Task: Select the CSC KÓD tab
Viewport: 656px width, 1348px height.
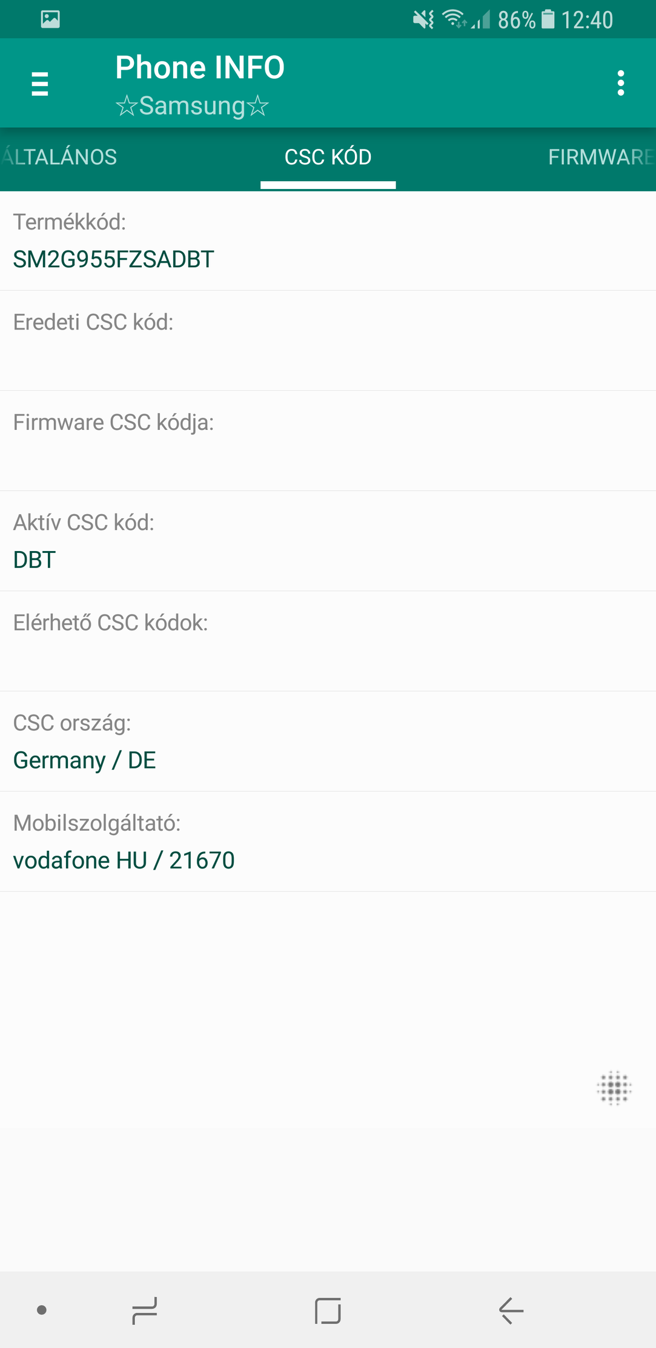Action: 328,157
